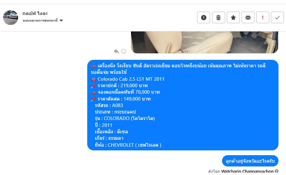Mark conversation done with checkmark icon
The image size is (286, 175).
tap(277, 17)
